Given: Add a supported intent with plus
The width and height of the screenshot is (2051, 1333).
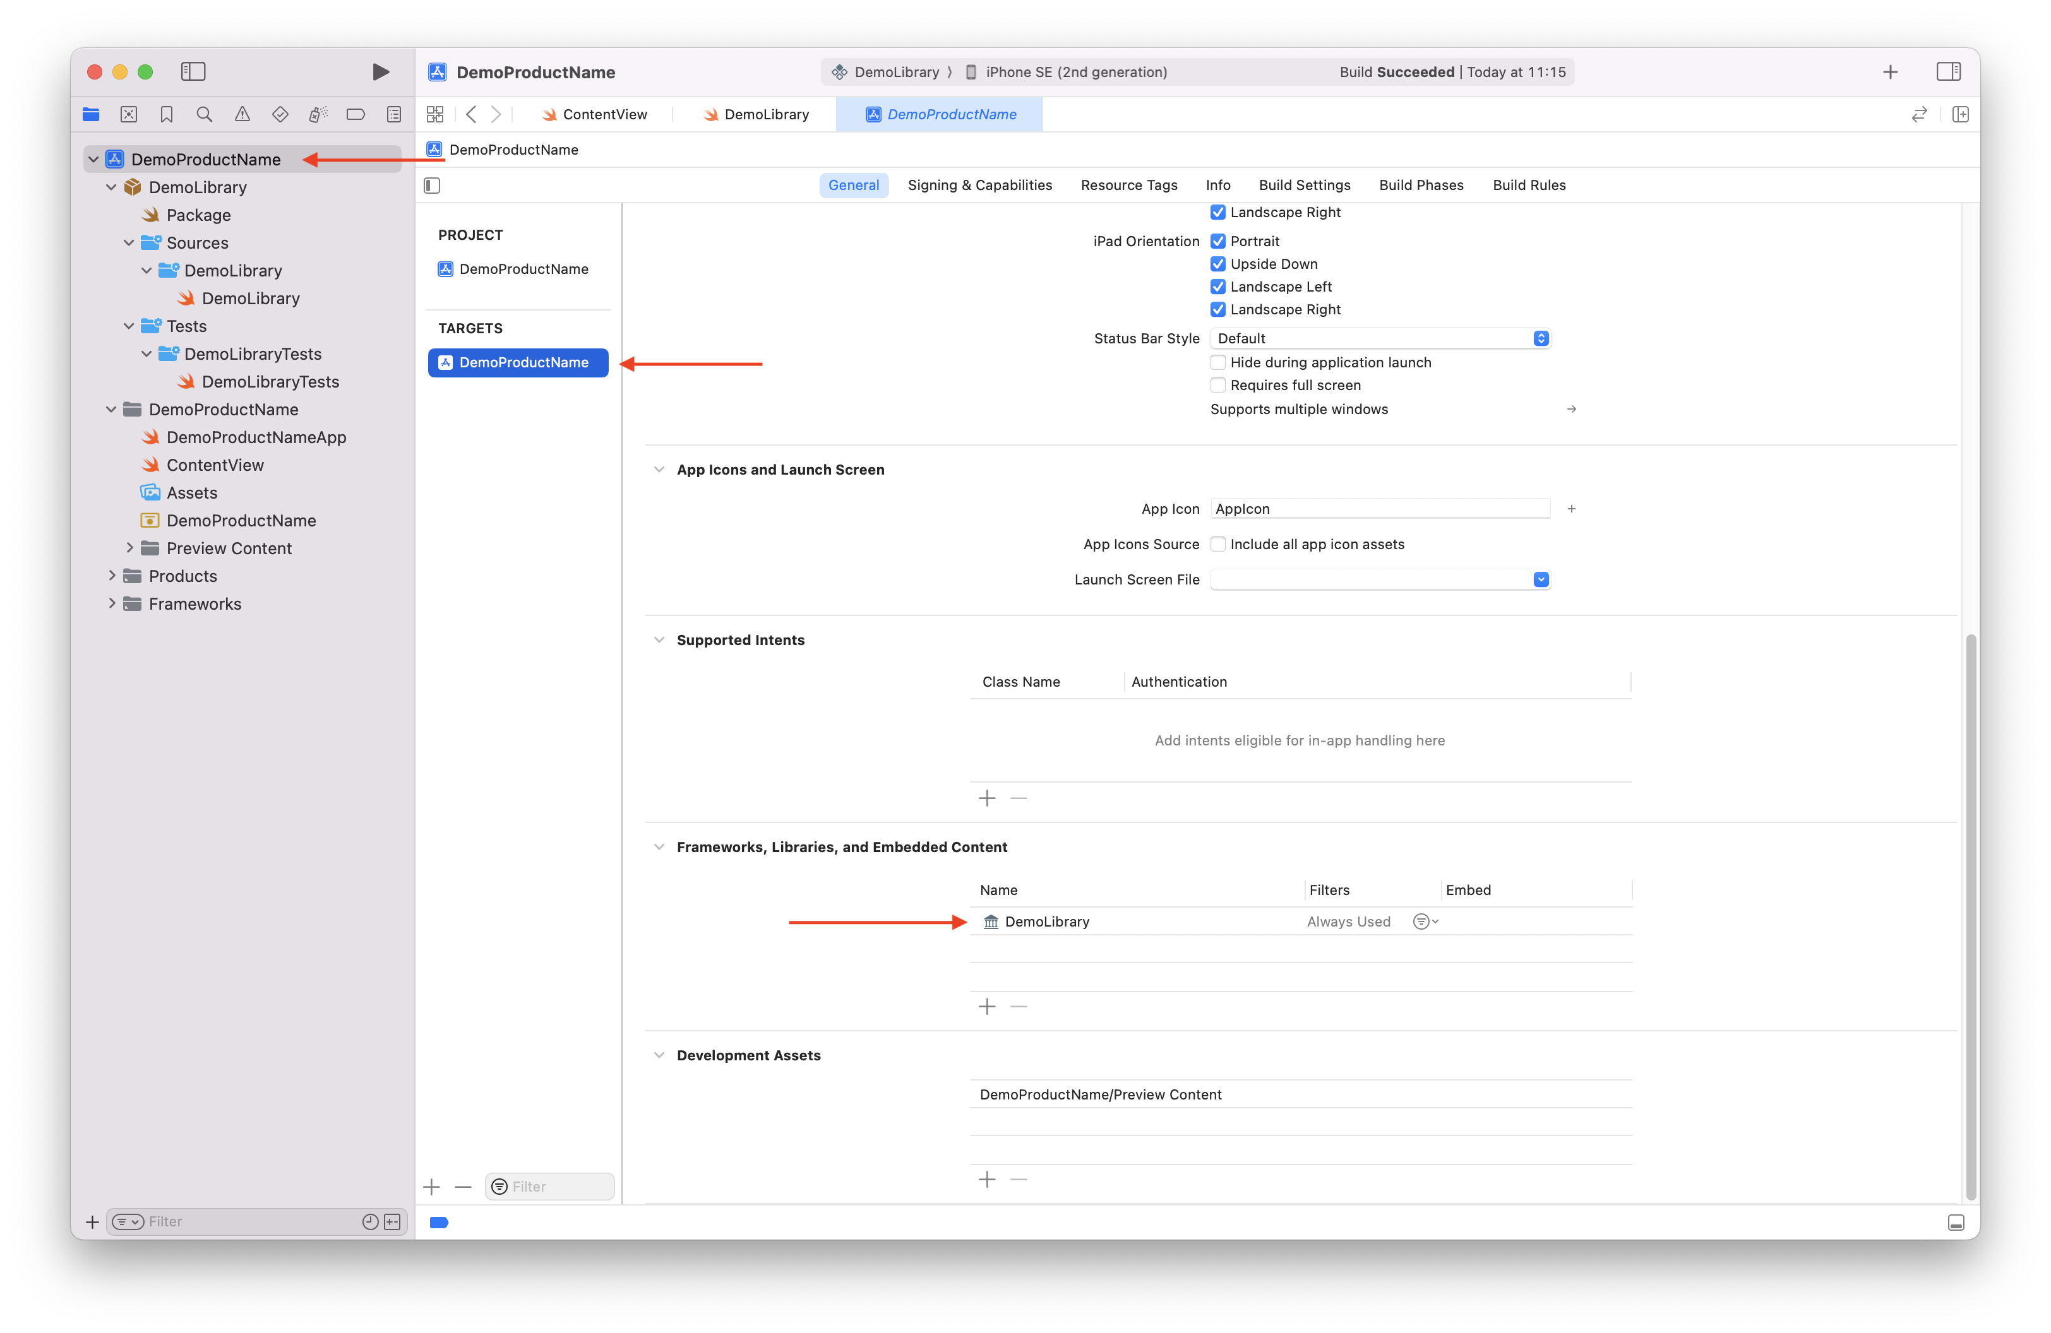Looking at the screenshot, I should [987, 798].
